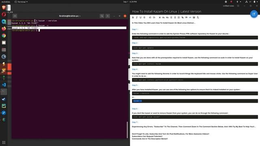Open Visual Studio Code from the dock
Viewport: 260px width, 146px height.
tap(4, 85)
